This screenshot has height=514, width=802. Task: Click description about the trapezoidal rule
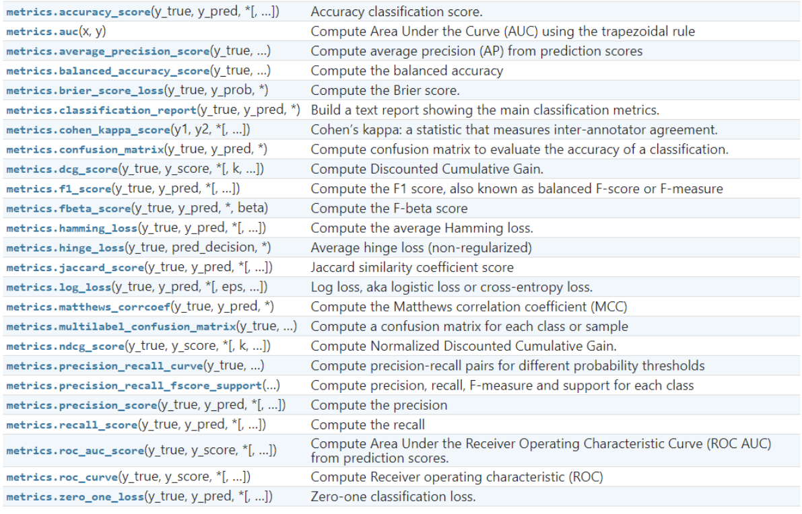point(503,32)
